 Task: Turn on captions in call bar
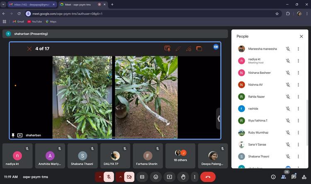point(142,177)
